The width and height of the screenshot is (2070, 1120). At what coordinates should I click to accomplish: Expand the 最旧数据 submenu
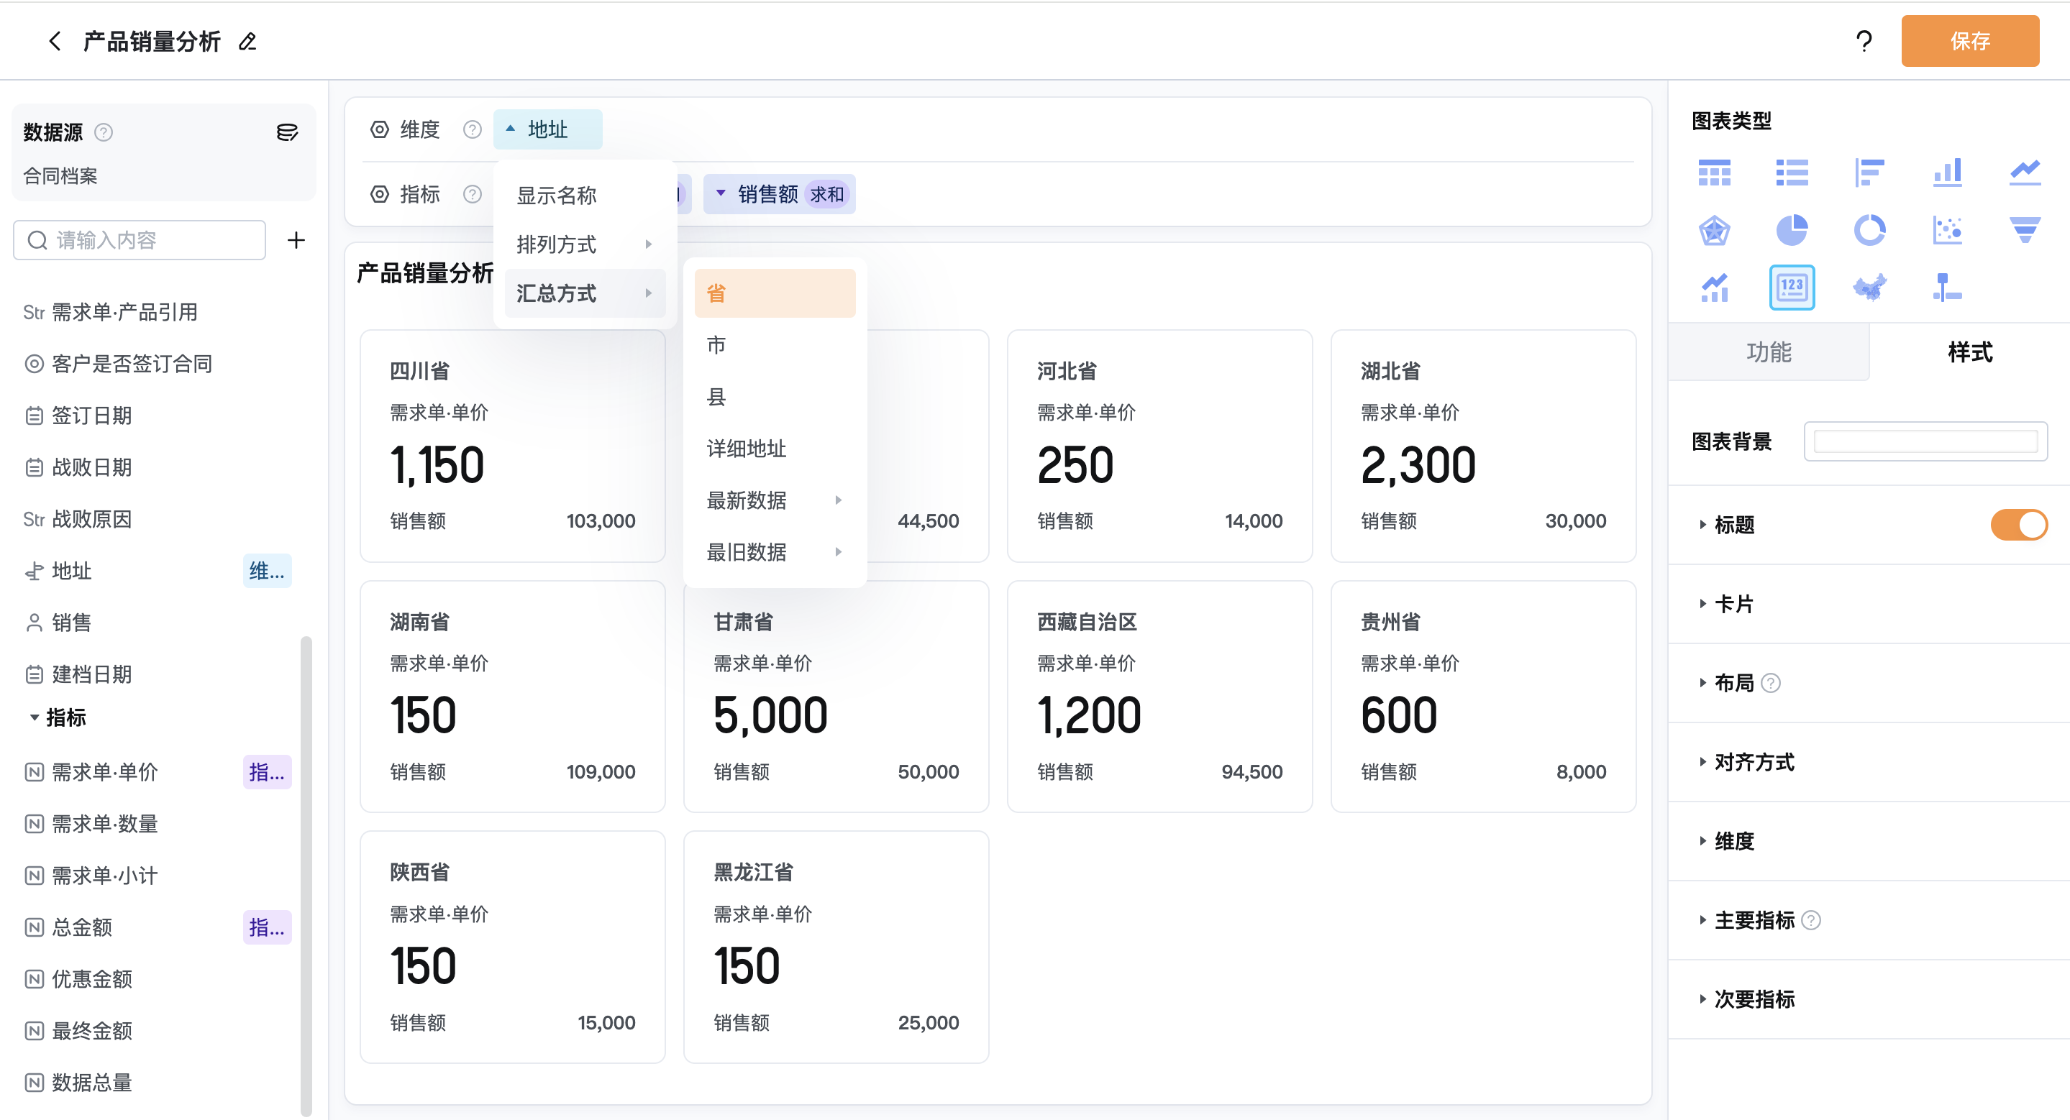(774, 552)
